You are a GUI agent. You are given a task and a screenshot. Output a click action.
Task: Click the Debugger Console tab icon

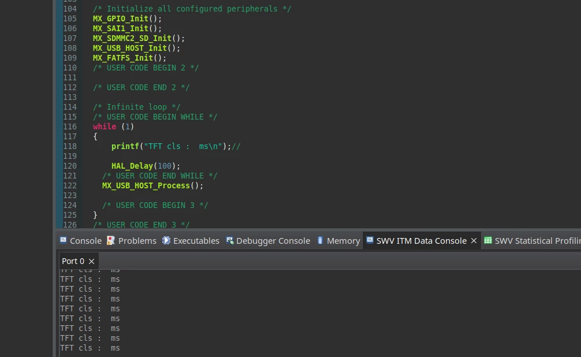(x=230, y=240)
